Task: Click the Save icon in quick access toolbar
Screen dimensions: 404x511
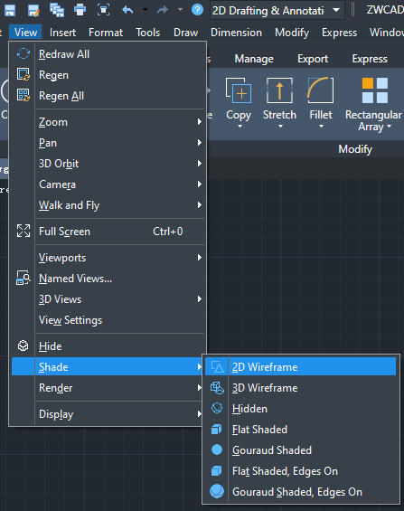Action: pos(10,10)
